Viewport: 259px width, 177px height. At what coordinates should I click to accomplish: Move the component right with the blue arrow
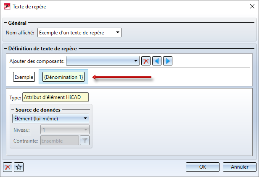click(x=168, y=61)
